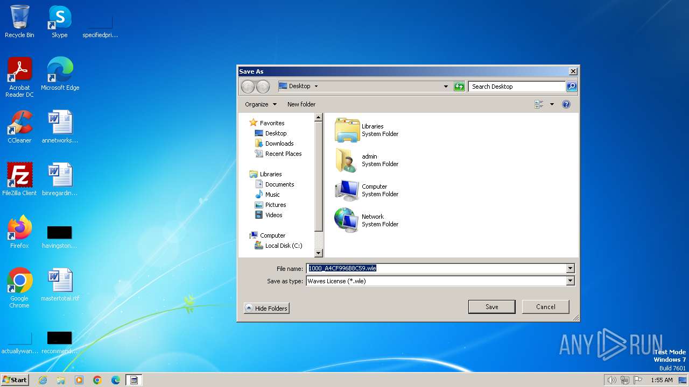689x387 pixels.
Task: Click the Back navigation arrow
Action: click(x=248, y=86)
